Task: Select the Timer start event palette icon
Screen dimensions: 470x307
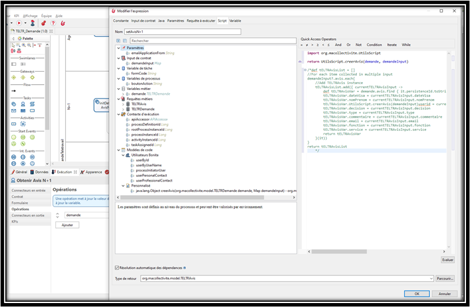Action: [x=32, y=137]
